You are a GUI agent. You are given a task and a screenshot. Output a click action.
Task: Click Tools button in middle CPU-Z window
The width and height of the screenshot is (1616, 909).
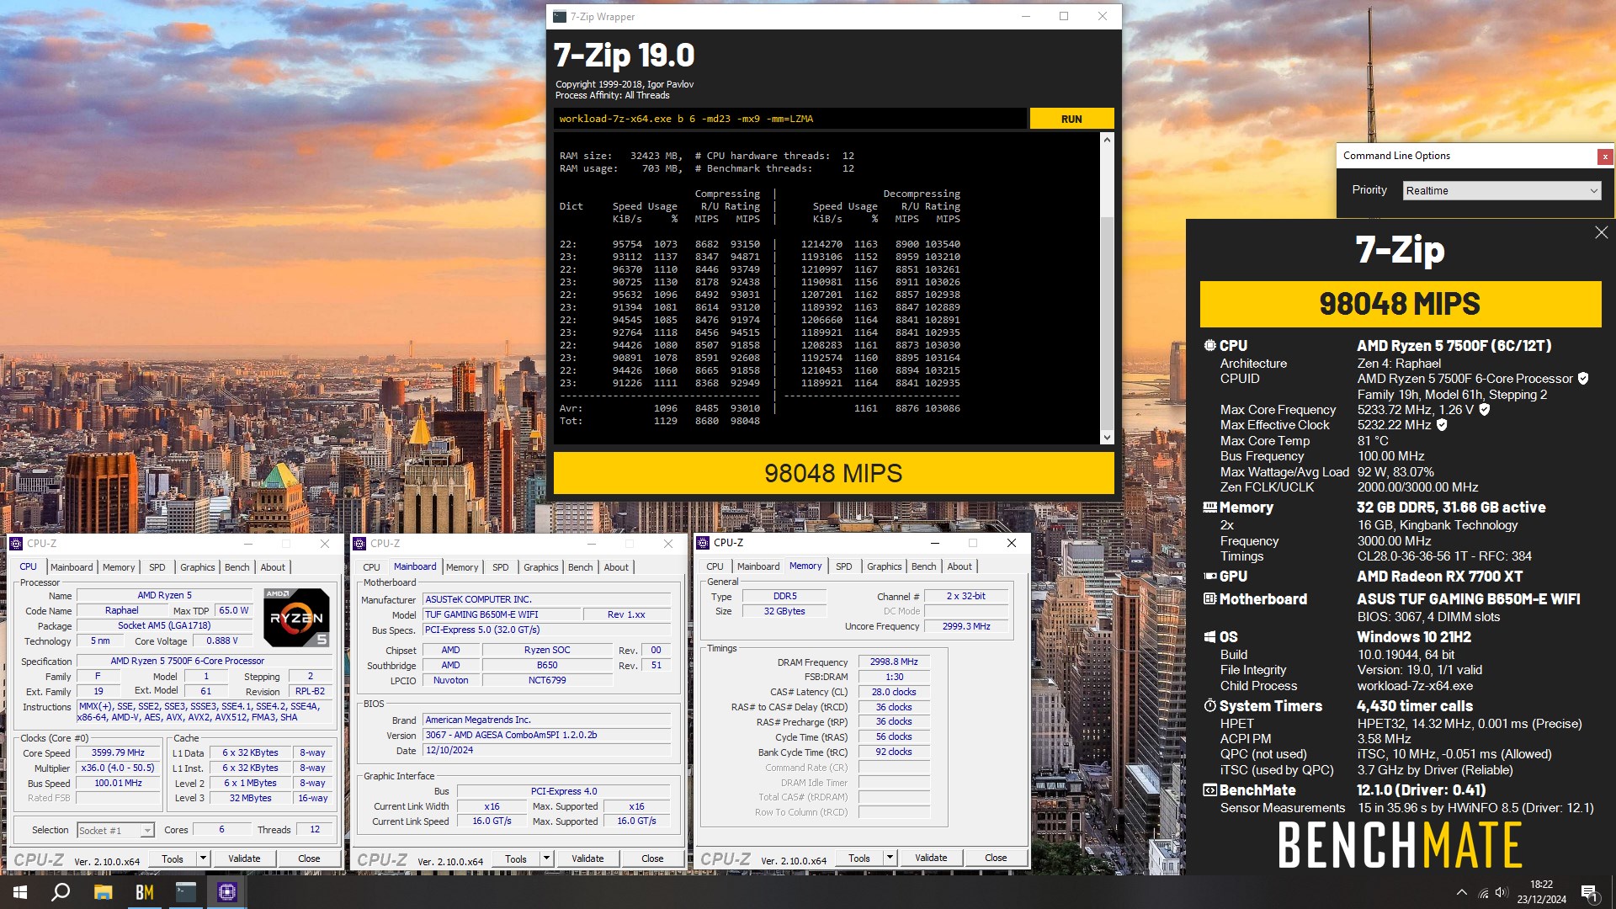pyautogui.click(x=516, y=858)
